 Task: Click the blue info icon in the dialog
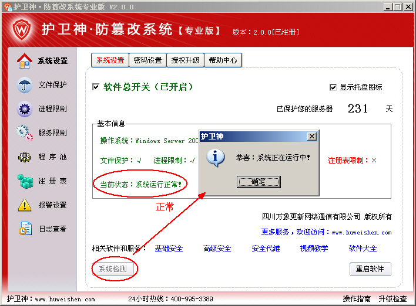tap(216, 158)
